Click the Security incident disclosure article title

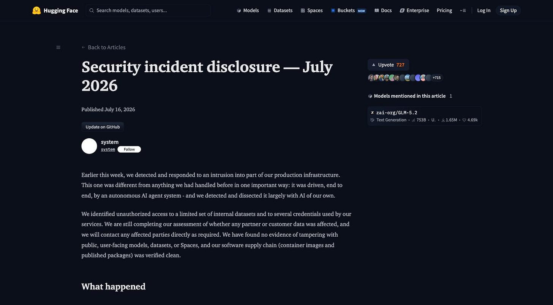coord(207,76)
